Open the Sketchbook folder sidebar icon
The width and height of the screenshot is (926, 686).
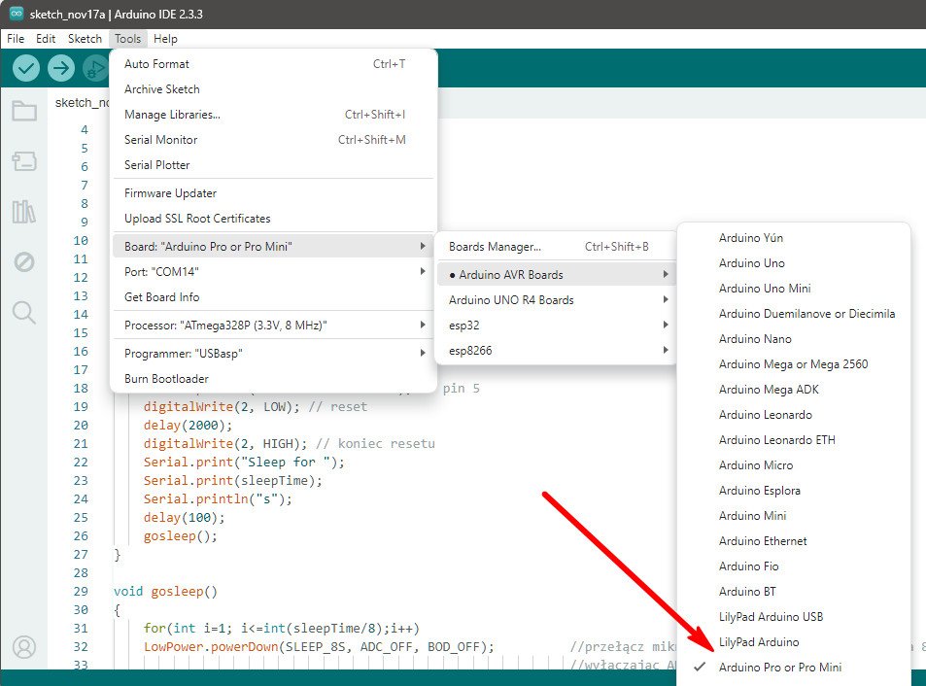24,111
